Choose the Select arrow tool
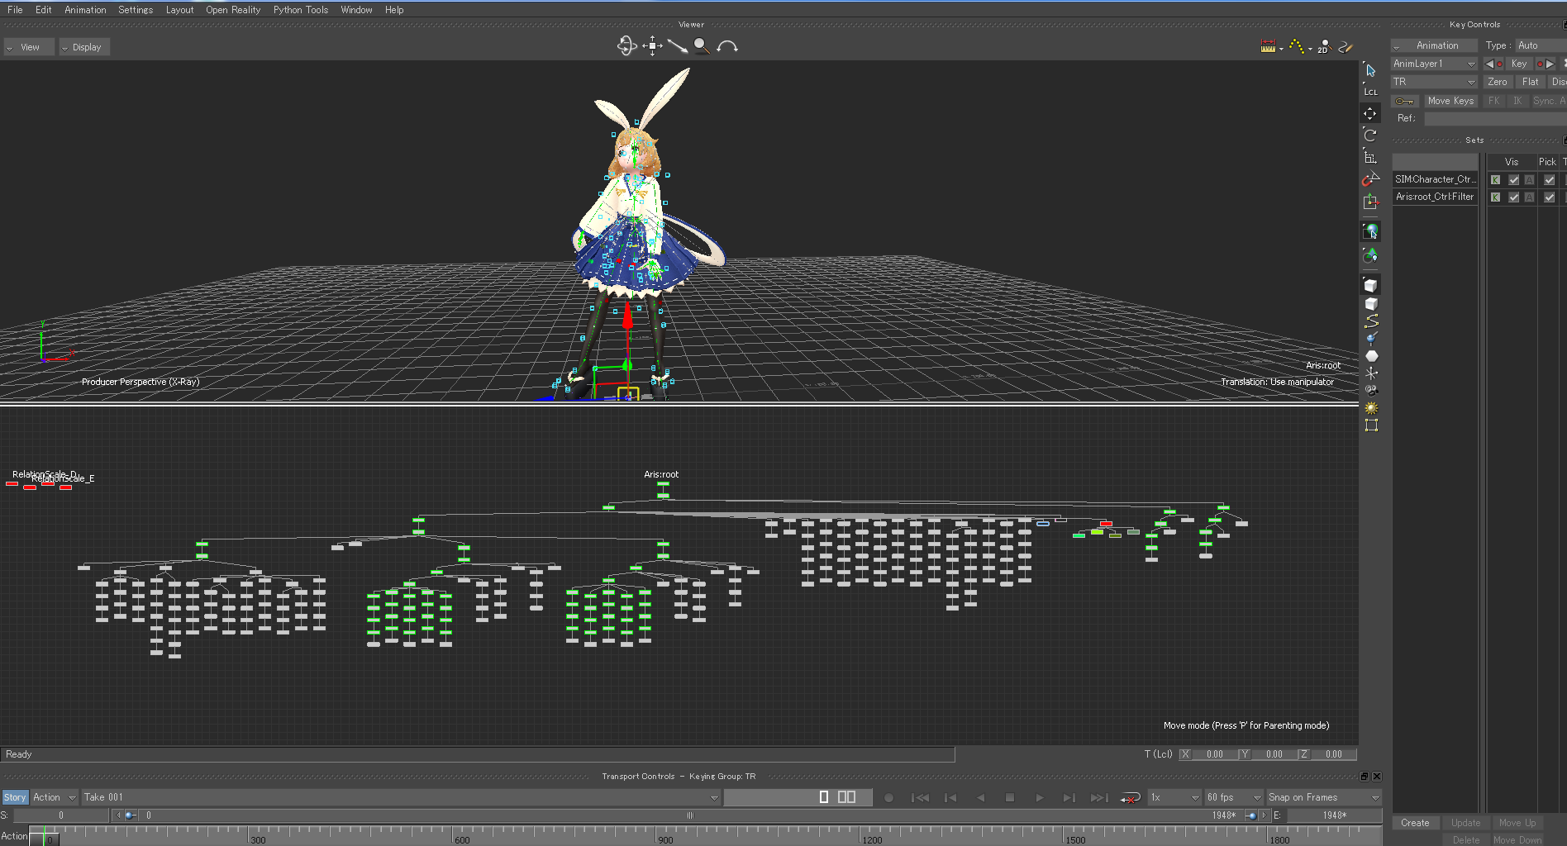This screenshot has width=1567, height=846. click(x=1370, y=70)
